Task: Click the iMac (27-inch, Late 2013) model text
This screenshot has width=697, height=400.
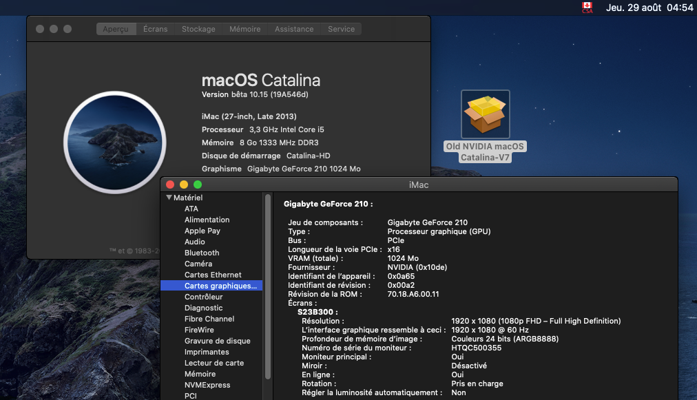Action: coord(249,116)
